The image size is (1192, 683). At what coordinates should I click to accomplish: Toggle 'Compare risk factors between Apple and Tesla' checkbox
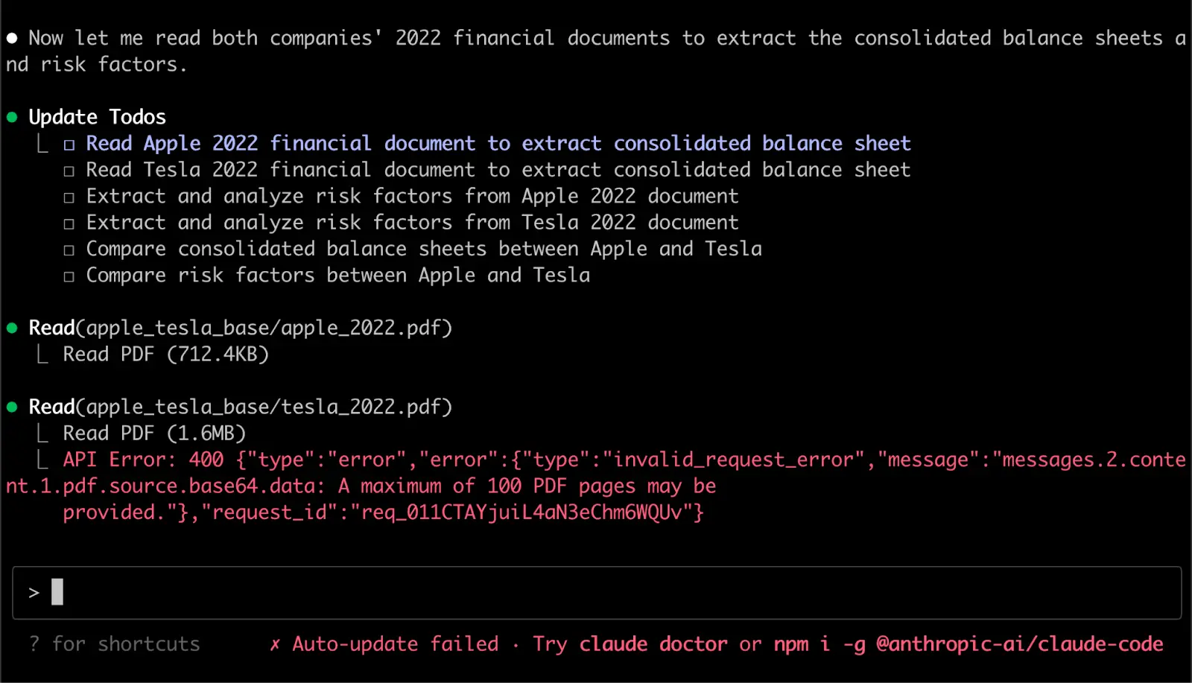tap(69, 277)
